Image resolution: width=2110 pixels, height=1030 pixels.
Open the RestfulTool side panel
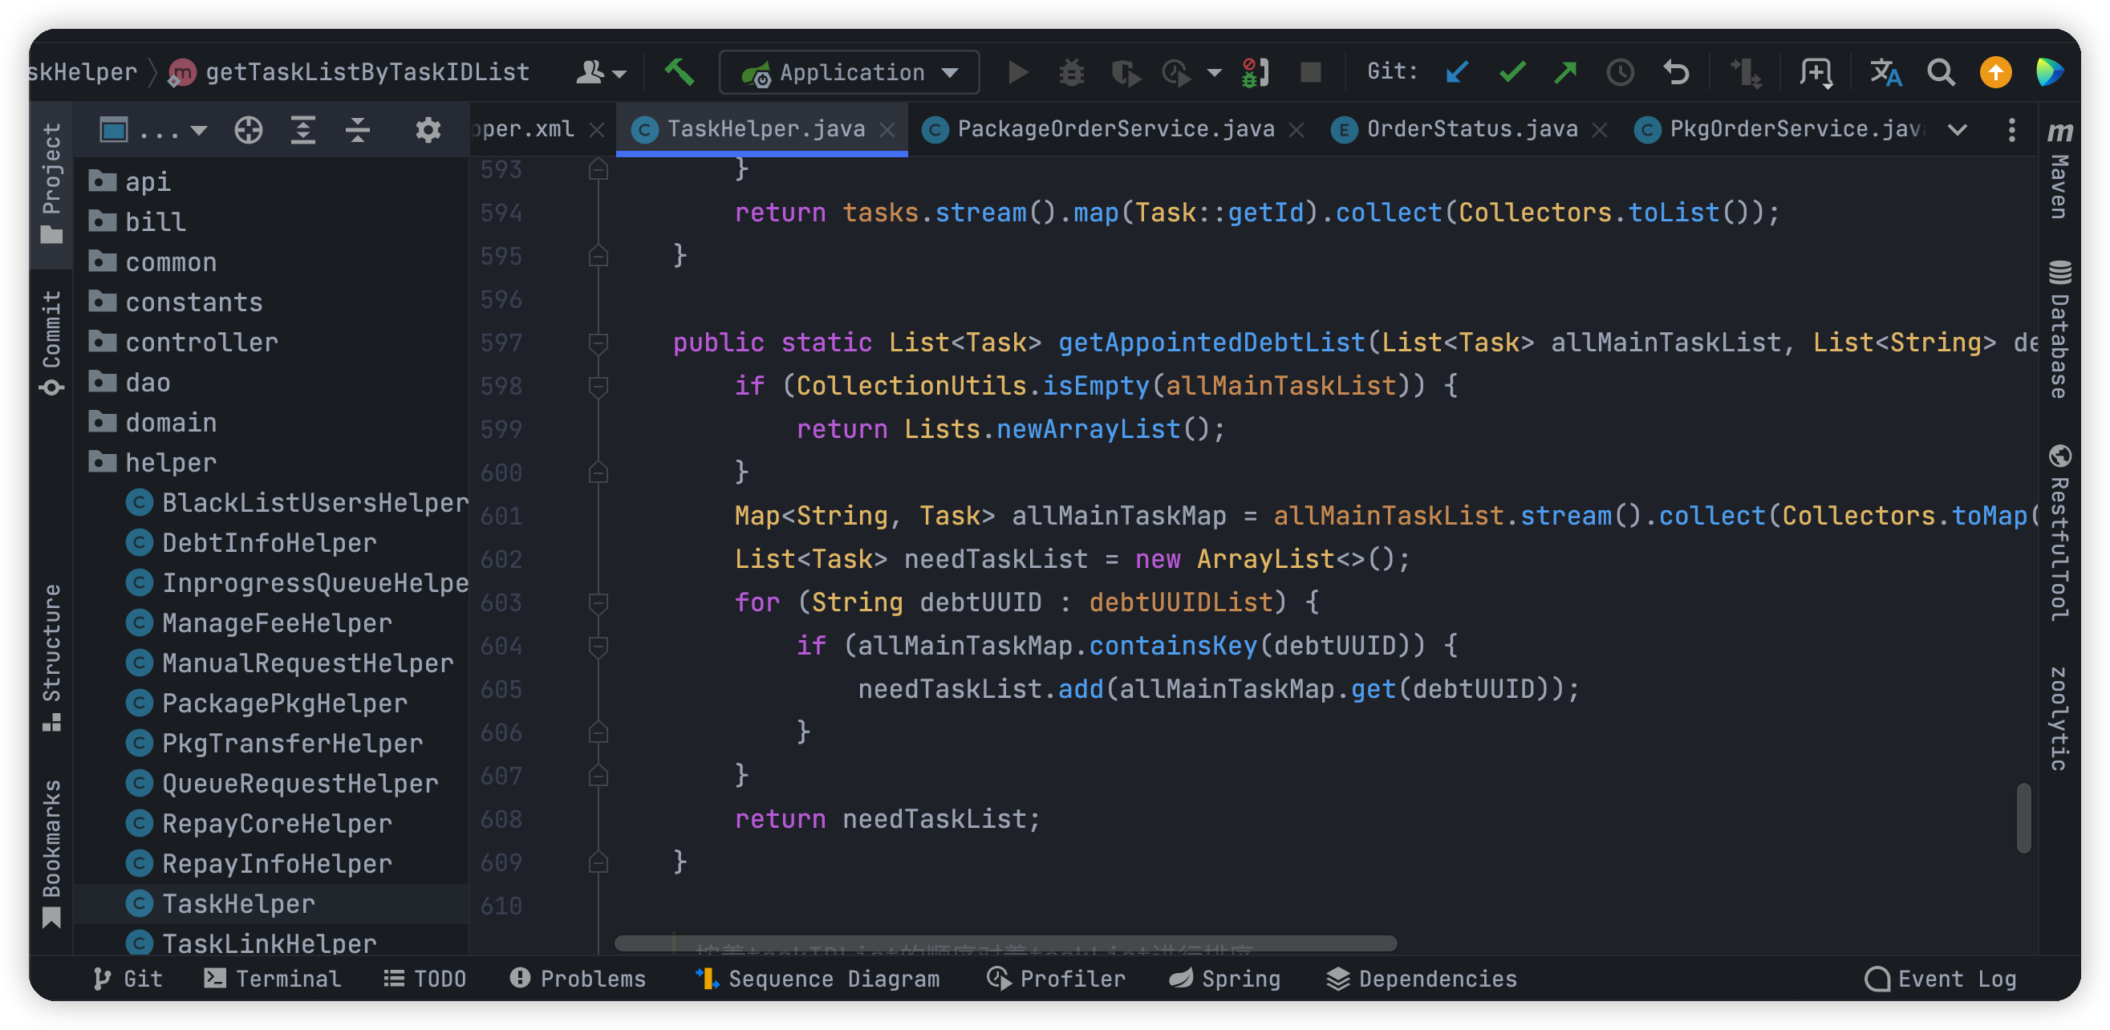coord(2059,532)
